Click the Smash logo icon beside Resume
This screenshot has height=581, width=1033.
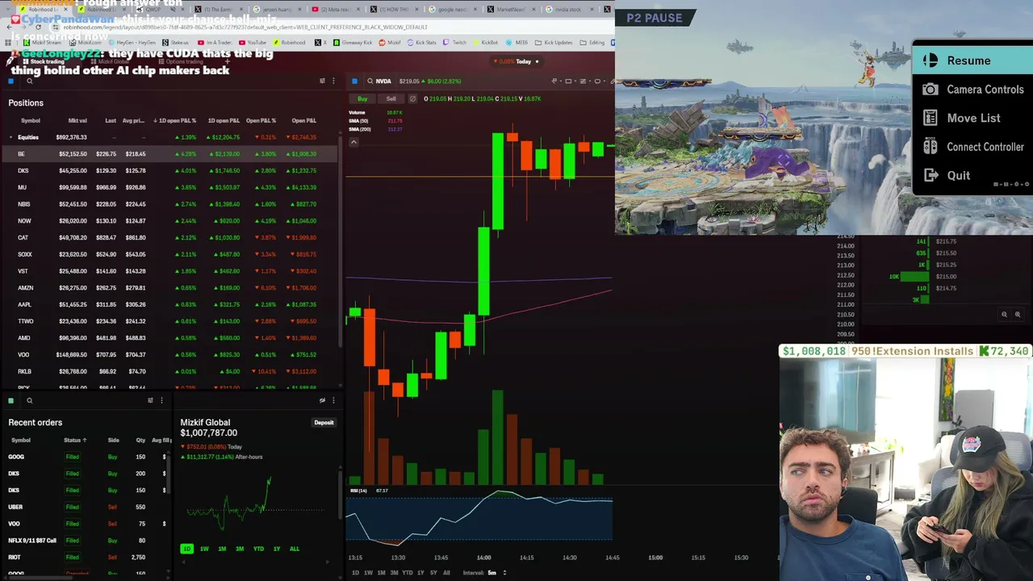click(x=931, y=61)
